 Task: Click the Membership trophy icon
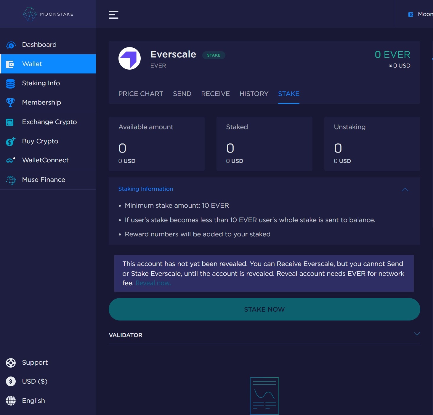[10, 102]
